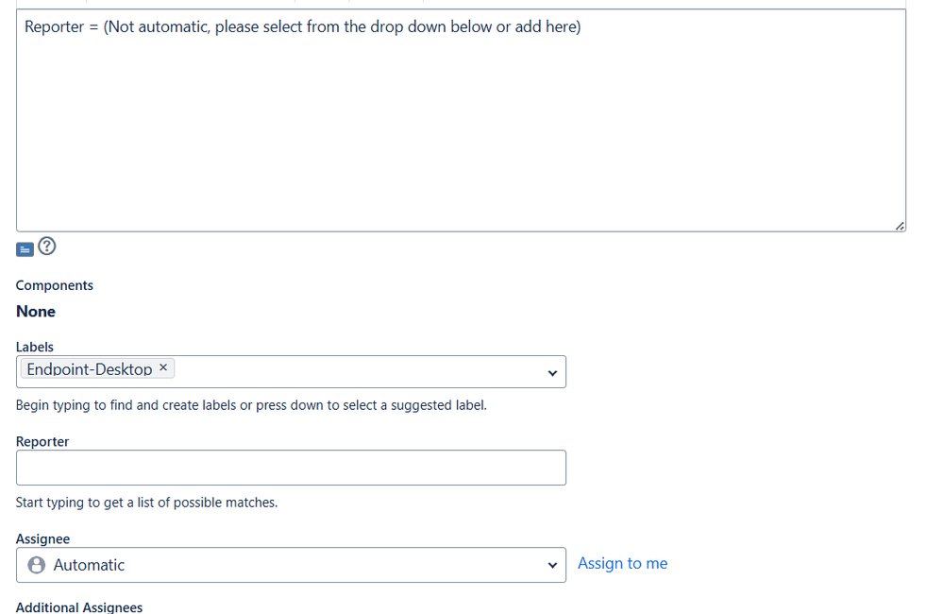The width and height of the screenshot is (943, 614).
Task: Click the "None" components value
Action: [x=36, y=312]
